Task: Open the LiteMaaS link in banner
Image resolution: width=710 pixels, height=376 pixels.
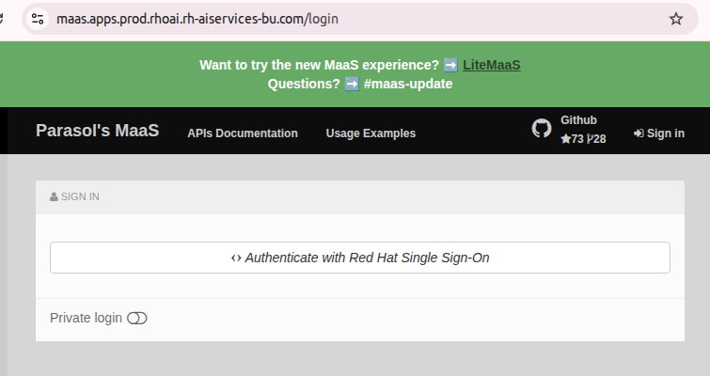Action: click(x=491, y=65)
